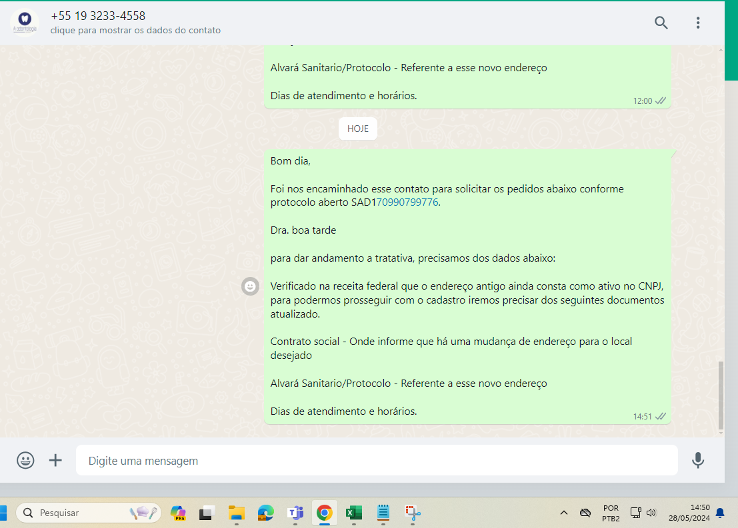738x528 pixels.
Task: Click read receipt ticks of 12:00 message
Action: [661, 101]
